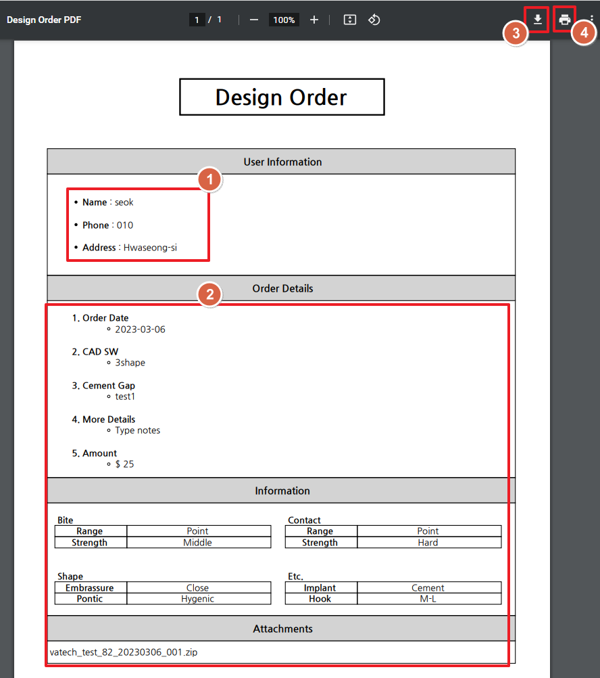This screenshot has width=600, height=678.
Task: Click the Attachments section header
Action: coord(282,629)
